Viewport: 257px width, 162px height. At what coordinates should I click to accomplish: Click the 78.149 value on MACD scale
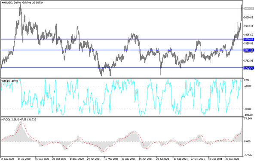coord(248,119)
